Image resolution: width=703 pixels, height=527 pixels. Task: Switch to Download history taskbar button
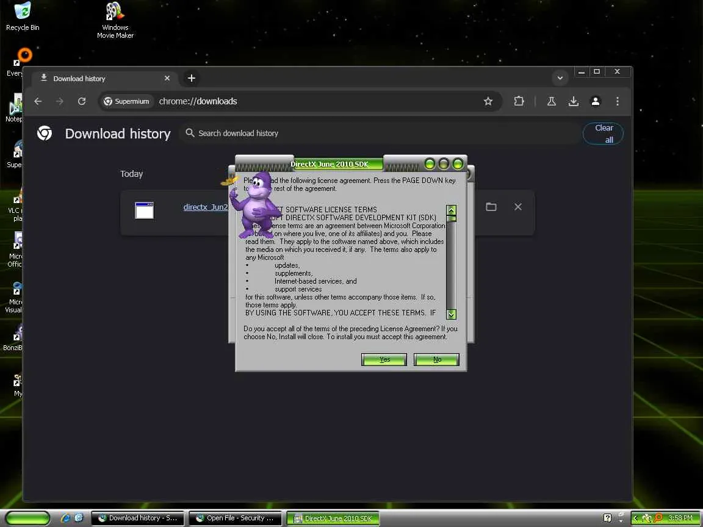click(x=138, y=518)
